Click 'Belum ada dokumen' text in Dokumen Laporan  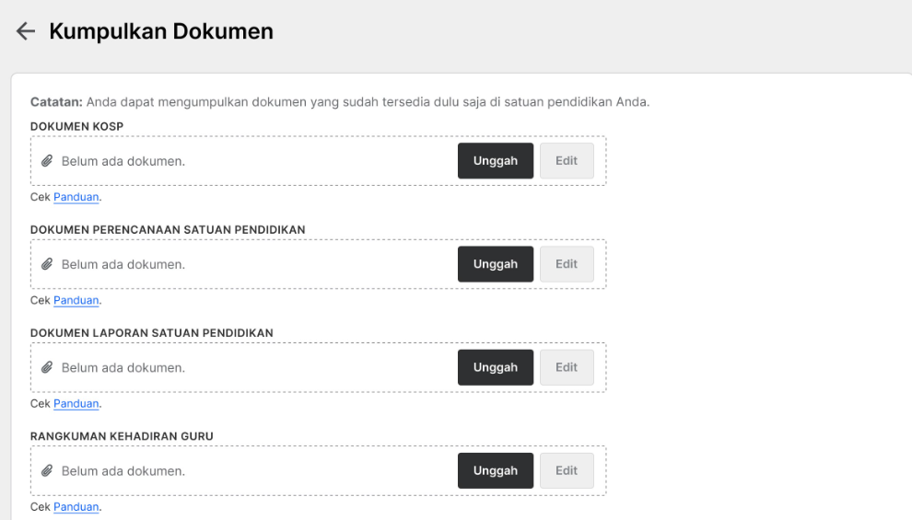123,368
